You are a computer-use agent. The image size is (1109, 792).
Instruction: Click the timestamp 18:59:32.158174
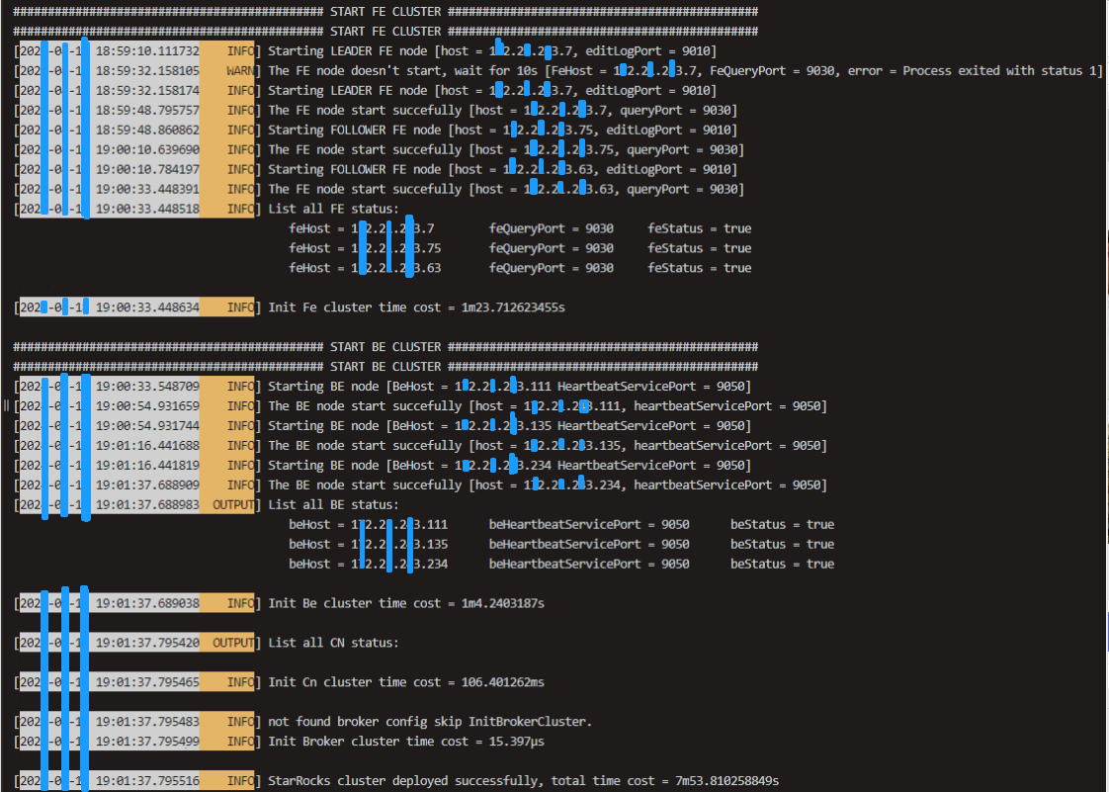[147, 91]
